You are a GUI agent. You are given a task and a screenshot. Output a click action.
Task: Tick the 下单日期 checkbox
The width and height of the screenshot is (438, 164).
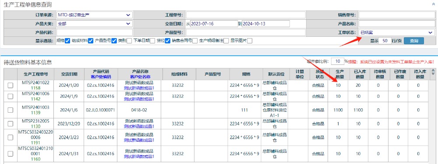pyautogui.click(x=152, y=41)
